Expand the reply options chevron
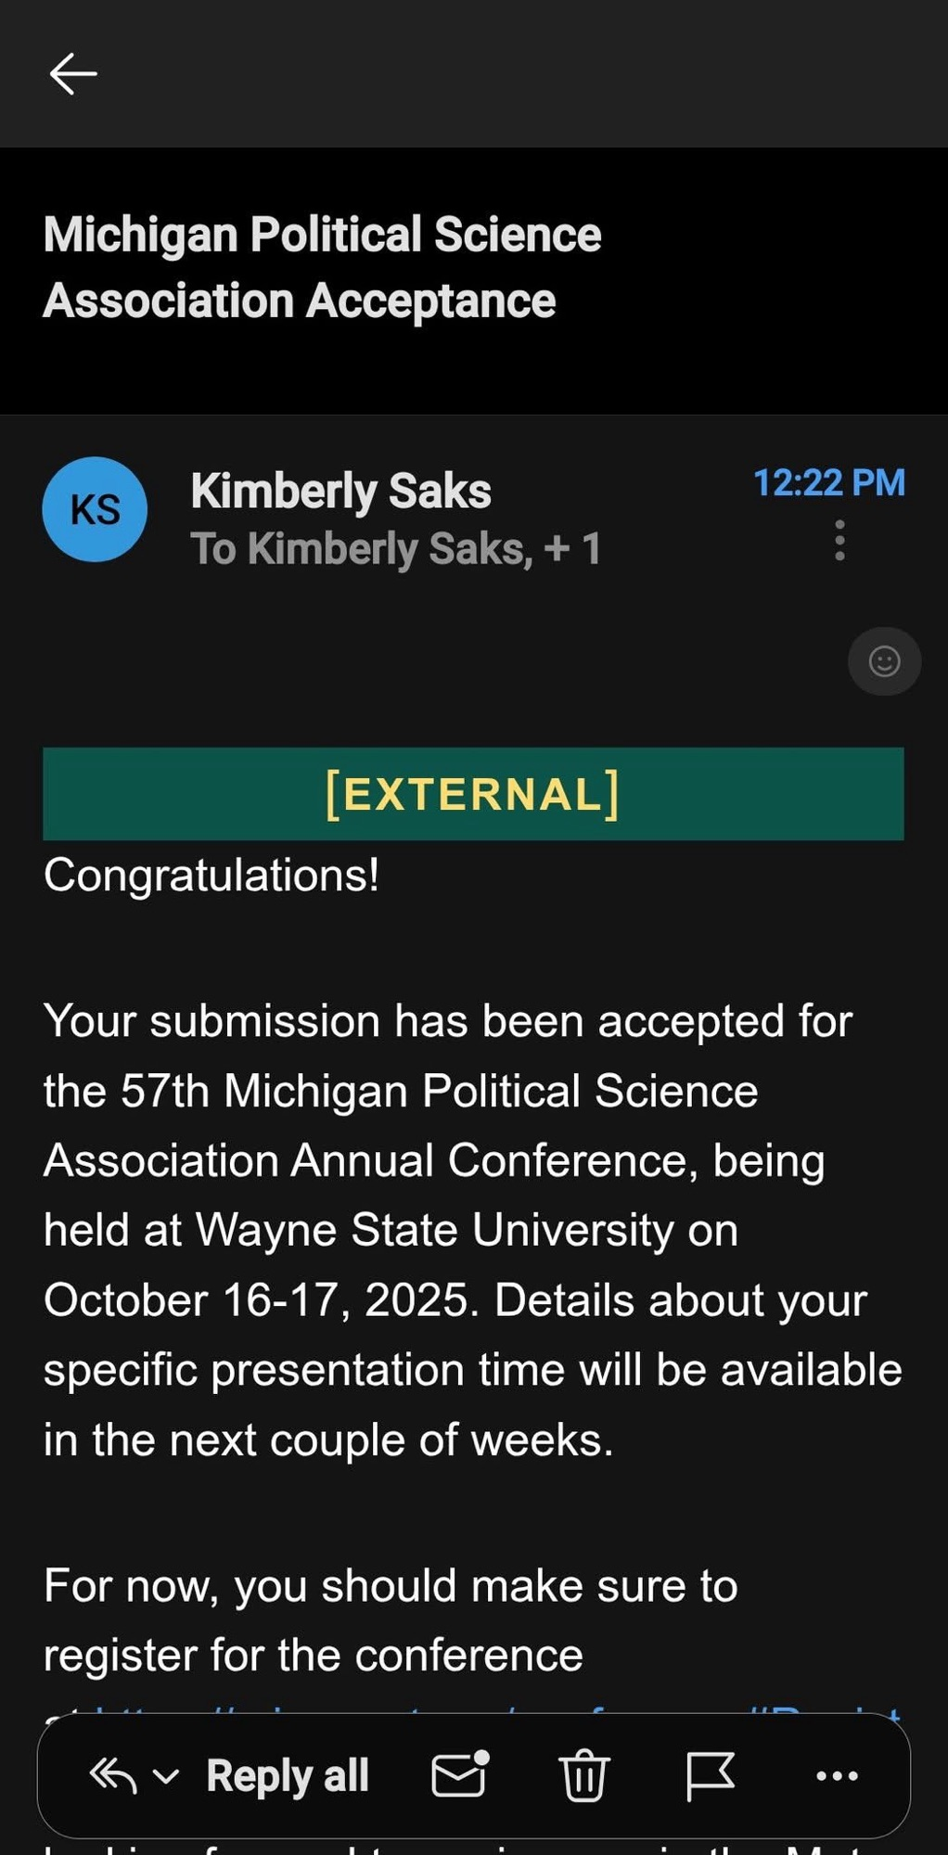Image resolution: width=948 pixels, height=1855 pixels. click(166, 1776)
